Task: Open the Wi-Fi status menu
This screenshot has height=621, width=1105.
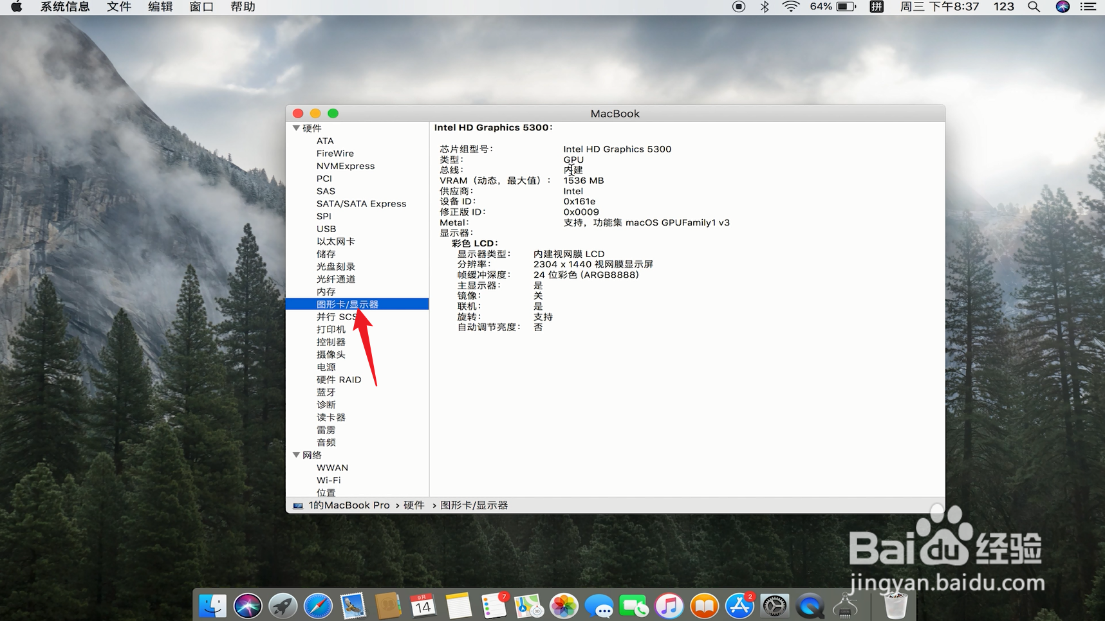Action: coord(791,7)
